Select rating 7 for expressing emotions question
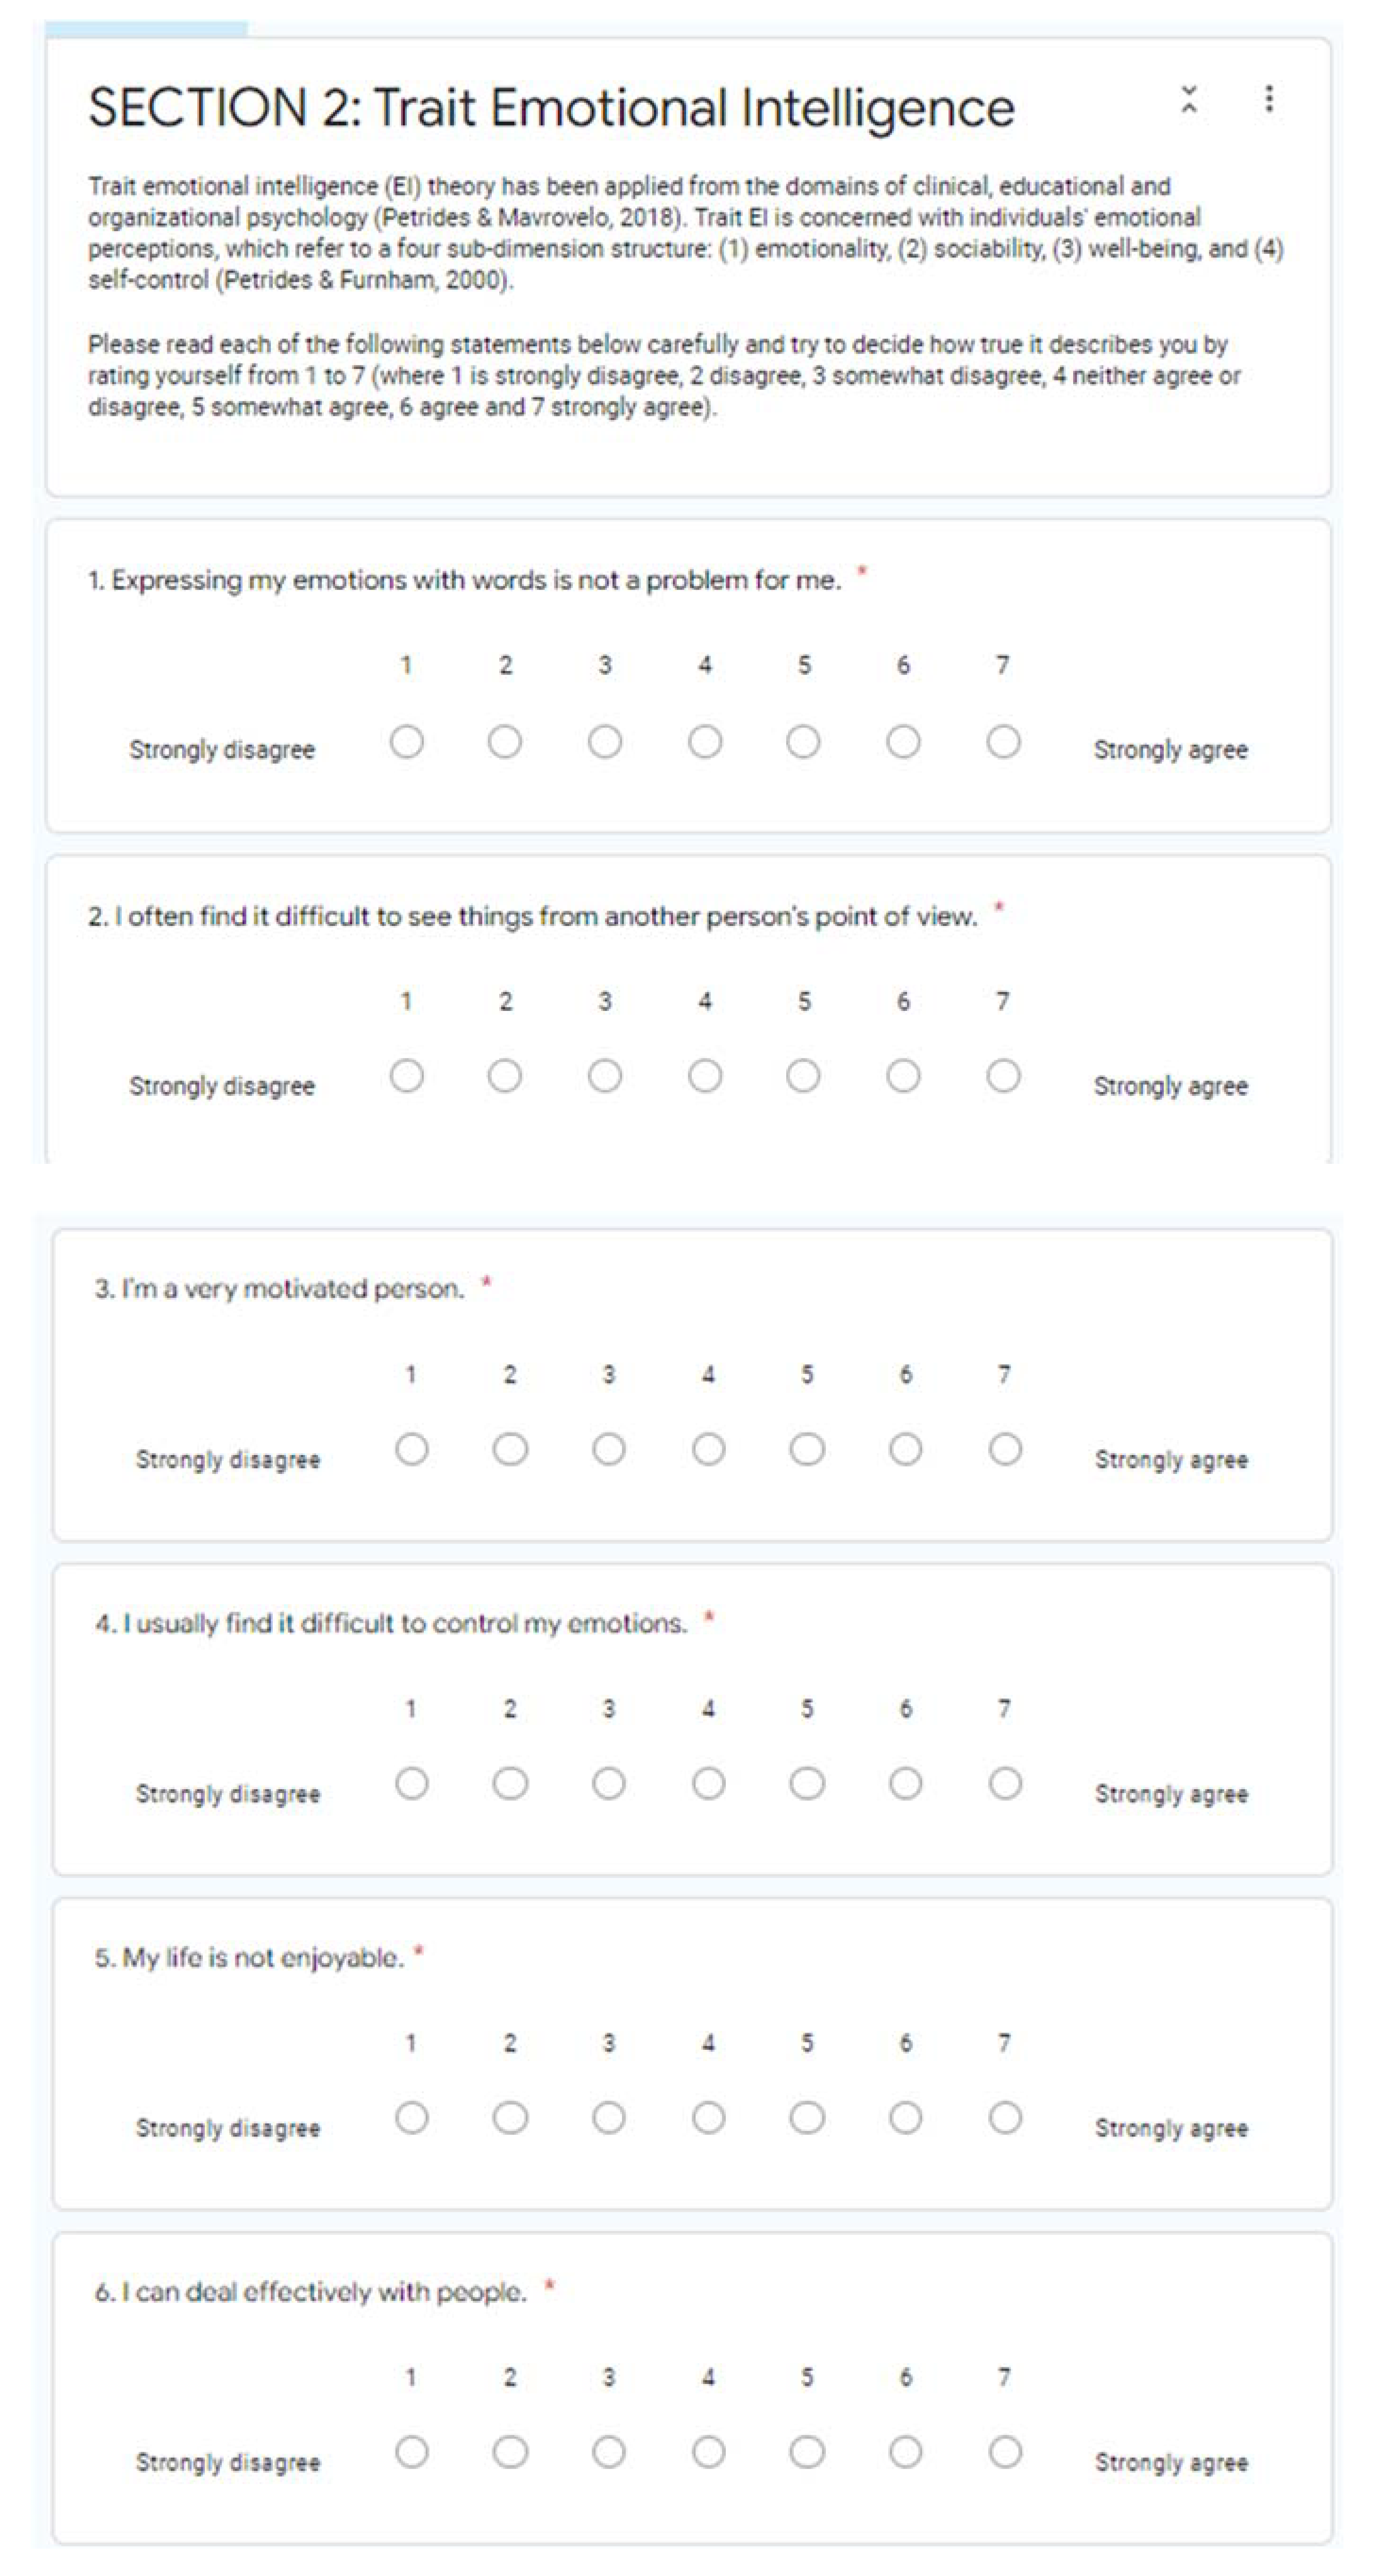The height and width of the screenshot is (2576, 1377). pyautogui.click(x=1003, y=742)
